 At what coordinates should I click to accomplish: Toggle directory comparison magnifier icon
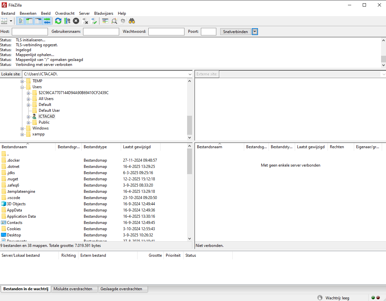tap(114, 21)
